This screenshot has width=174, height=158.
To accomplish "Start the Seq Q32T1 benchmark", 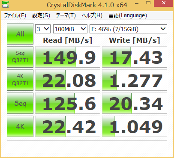I will pyautogui.click(x=20, y=57).
